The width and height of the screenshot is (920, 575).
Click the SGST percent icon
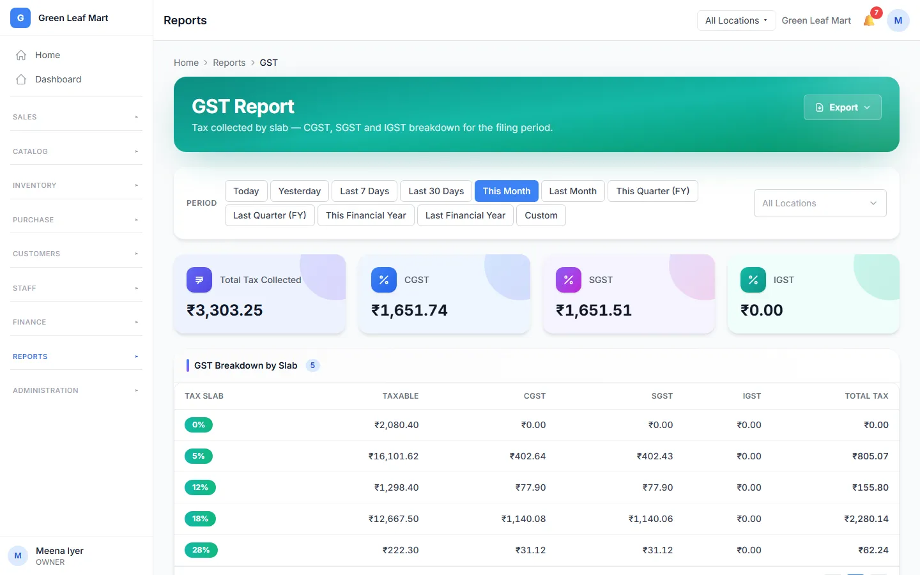click(x=569, y=280)
